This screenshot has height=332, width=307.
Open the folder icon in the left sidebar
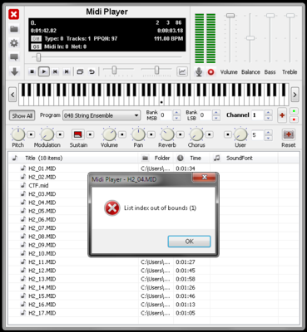[x=14, y=29]
